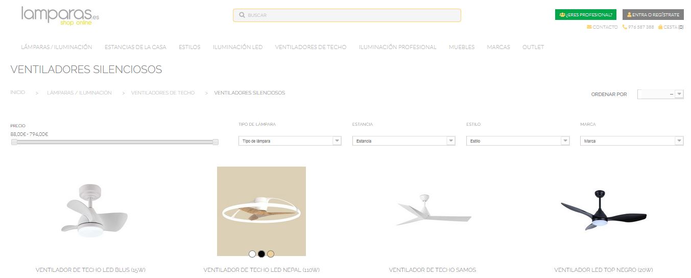Select black color swatch on Nepal fan
691x278 pixels.
(x=261, y=254)
